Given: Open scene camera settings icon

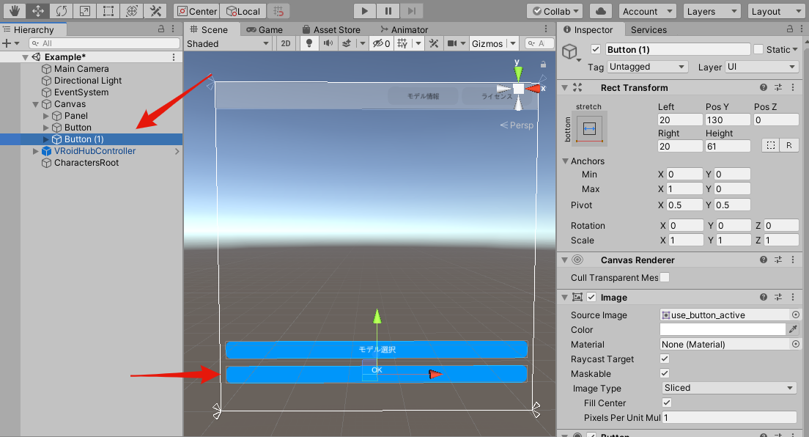Looking at the screenshot, I should point(452,43).
